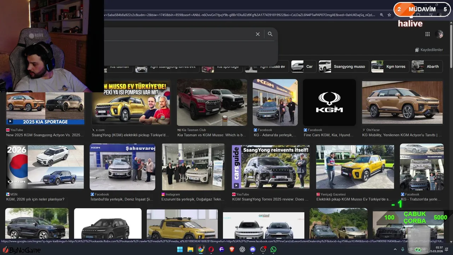The image size is (453, 255).
Task: Open link 'Fine Cars KGM, Kia, Hyund...'
Action: point(328,135)
